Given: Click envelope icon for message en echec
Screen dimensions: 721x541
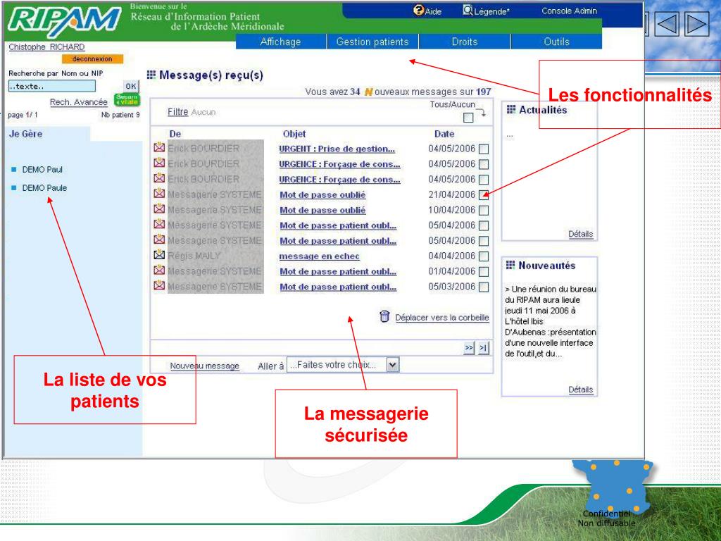Looking at the screenshot, I should click(159, 255).
